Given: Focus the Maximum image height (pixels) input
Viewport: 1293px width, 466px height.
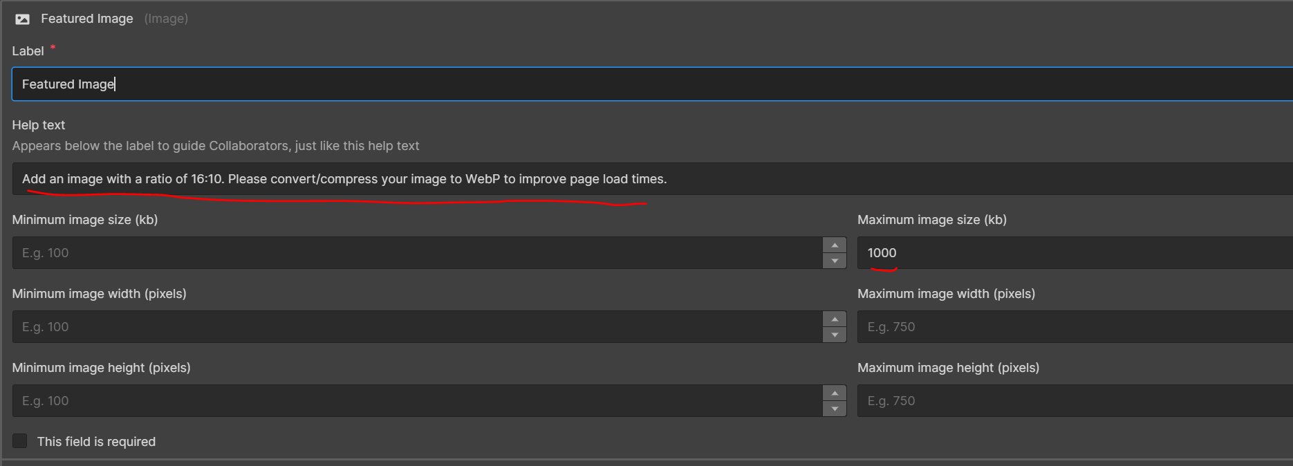Looking at the screenshot, I should coord(1072,401).
